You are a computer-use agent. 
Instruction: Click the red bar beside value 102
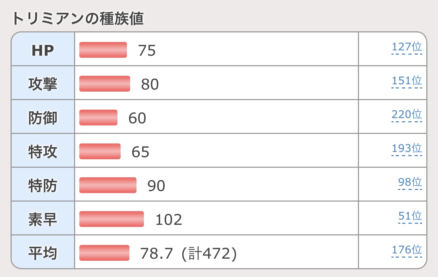pos(111,219)
